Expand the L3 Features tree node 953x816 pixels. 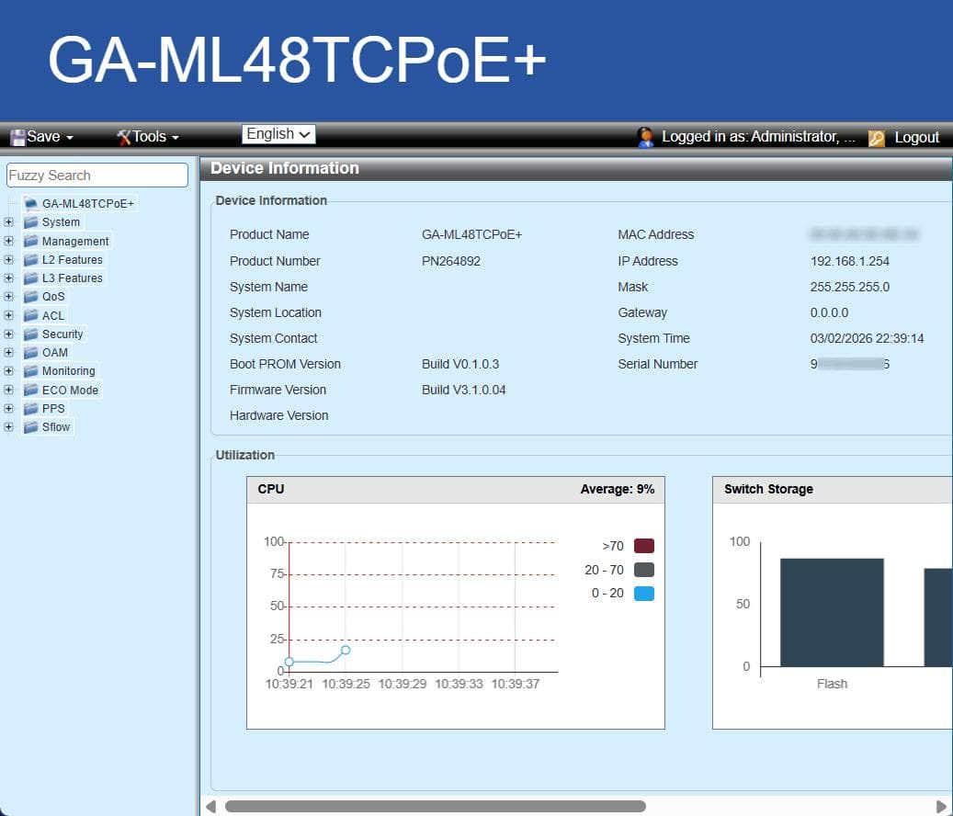[x=7, y=278]
